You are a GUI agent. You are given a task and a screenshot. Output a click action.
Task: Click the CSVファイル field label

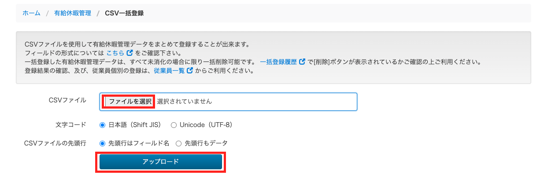coord(67,100)
